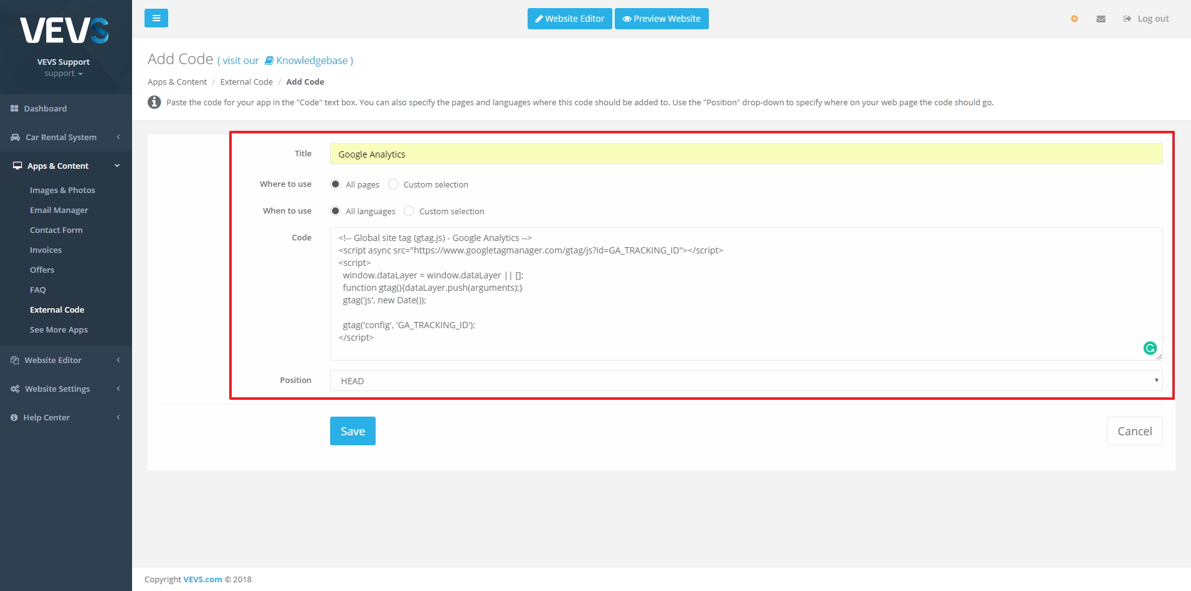The width and height of the screenshot is (1191, 591).
Task: Select the All pages radio button
Action: 336,184
